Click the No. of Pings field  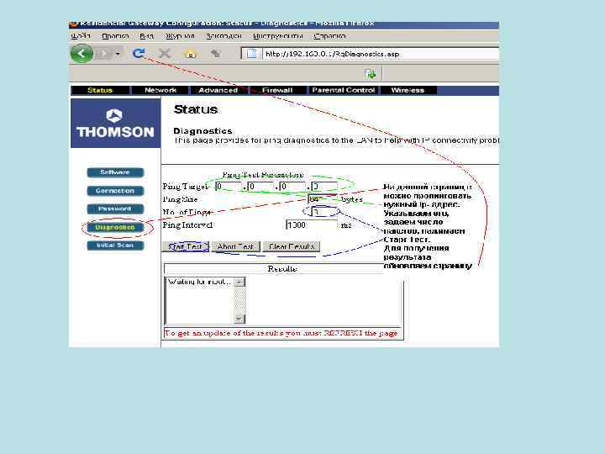click(324, 212)
